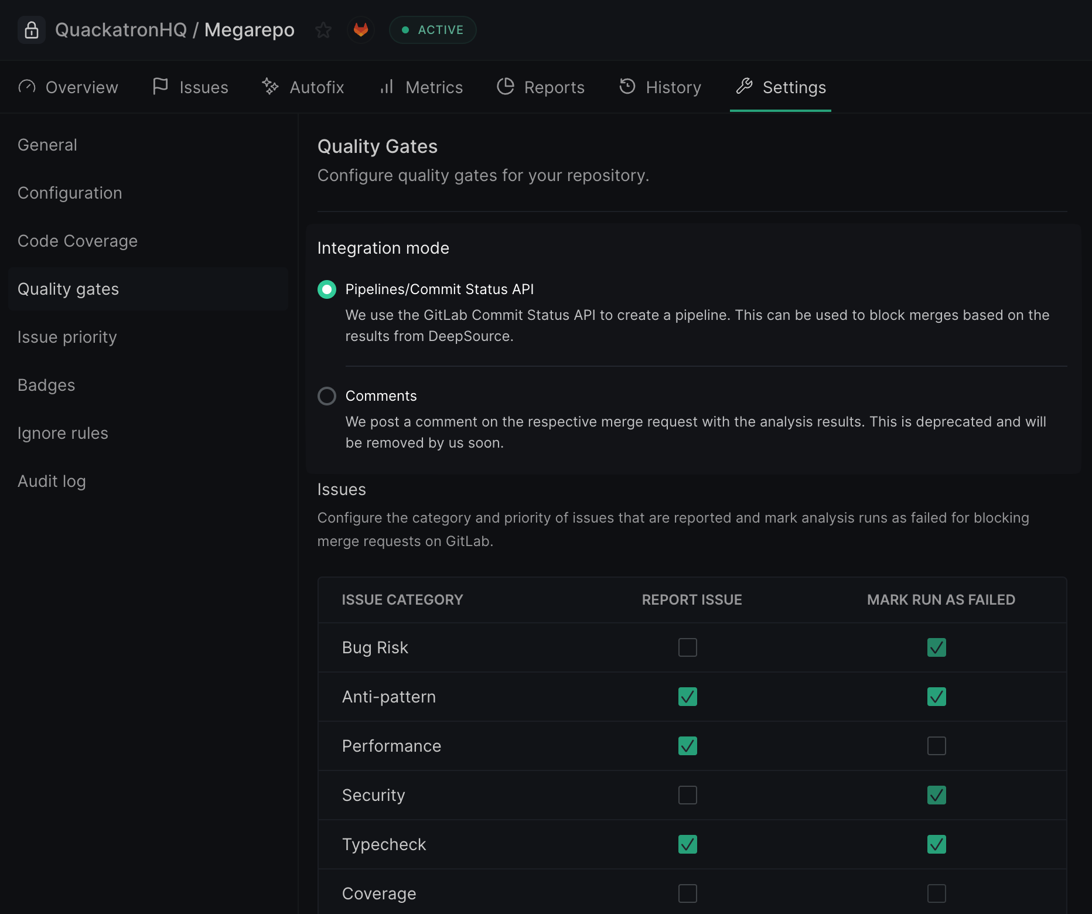Enable Report Issue for Bug Risk

click(687, 647)
